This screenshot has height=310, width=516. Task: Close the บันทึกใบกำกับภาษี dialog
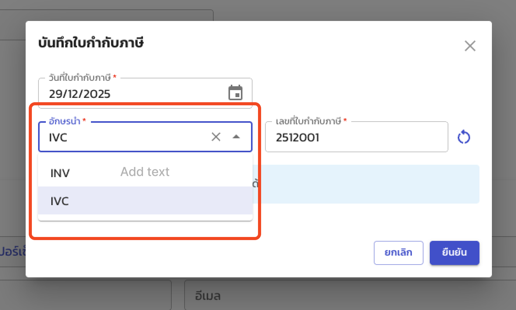coord(470,46)
